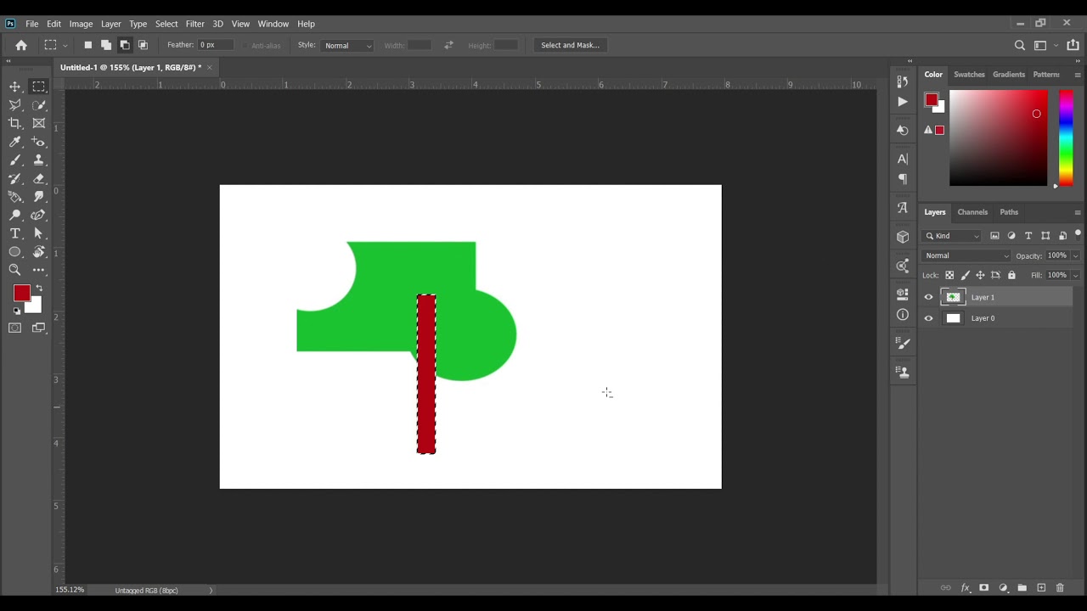
Task: Open the Image menu
Action: point(81,24)
